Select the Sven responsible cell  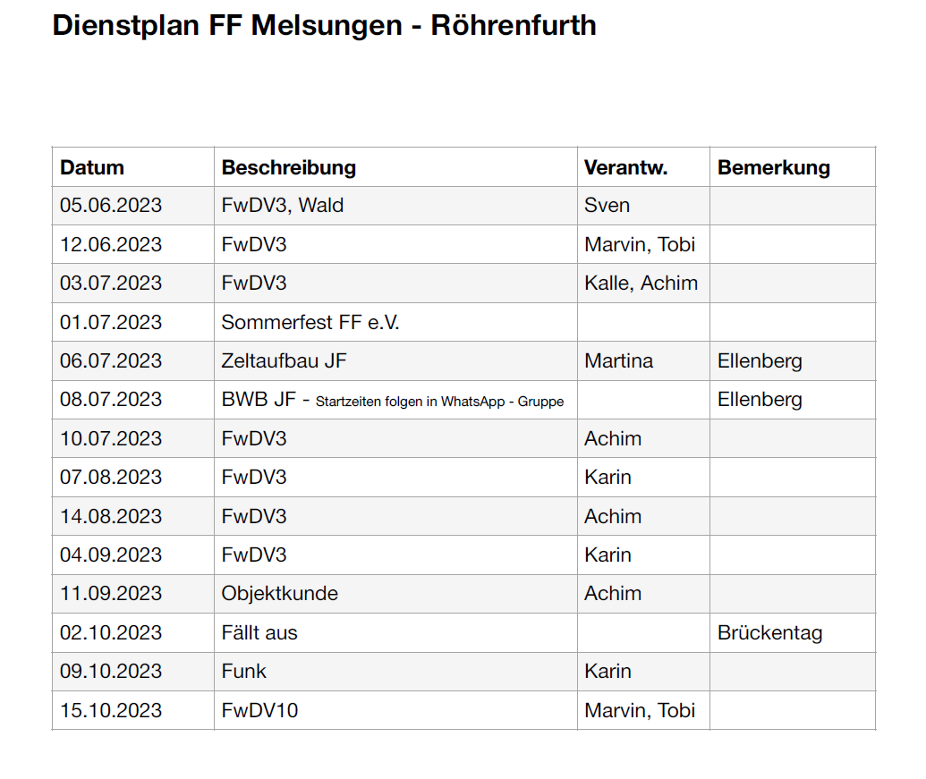coord(643,206)
